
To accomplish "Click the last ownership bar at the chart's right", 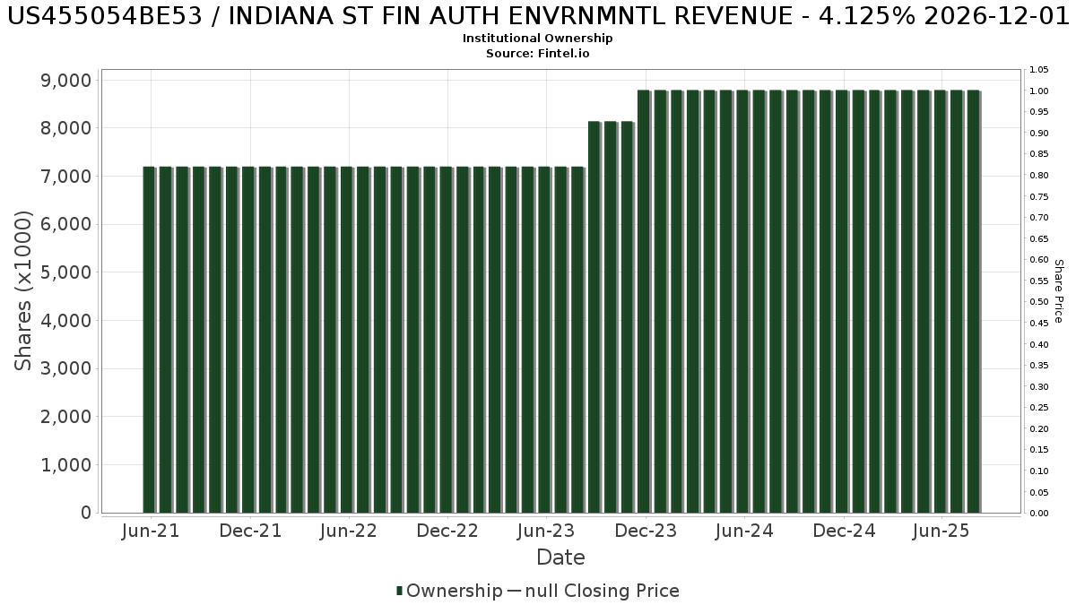I will click(973, 301).
